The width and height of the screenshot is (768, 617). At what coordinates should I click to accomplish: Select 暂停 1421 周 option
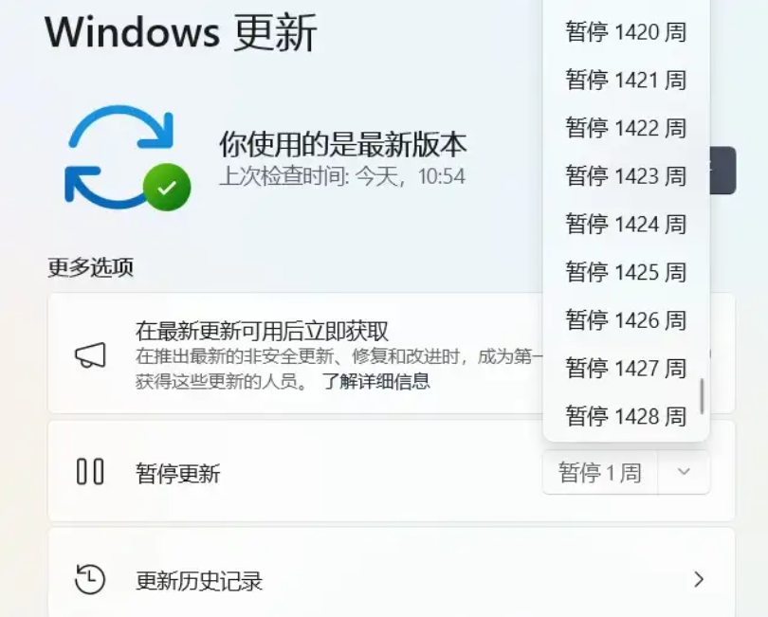coord(626,80)
